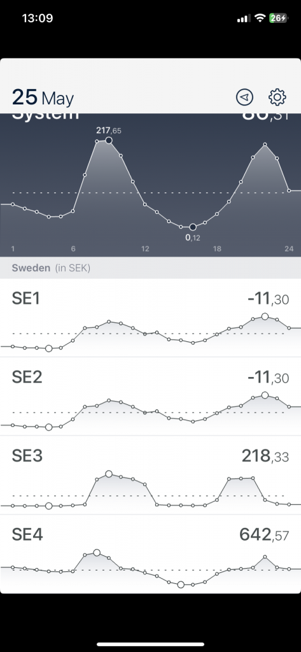Open the SE1 price area row
The image size is (301, 652).
point(150,318)
